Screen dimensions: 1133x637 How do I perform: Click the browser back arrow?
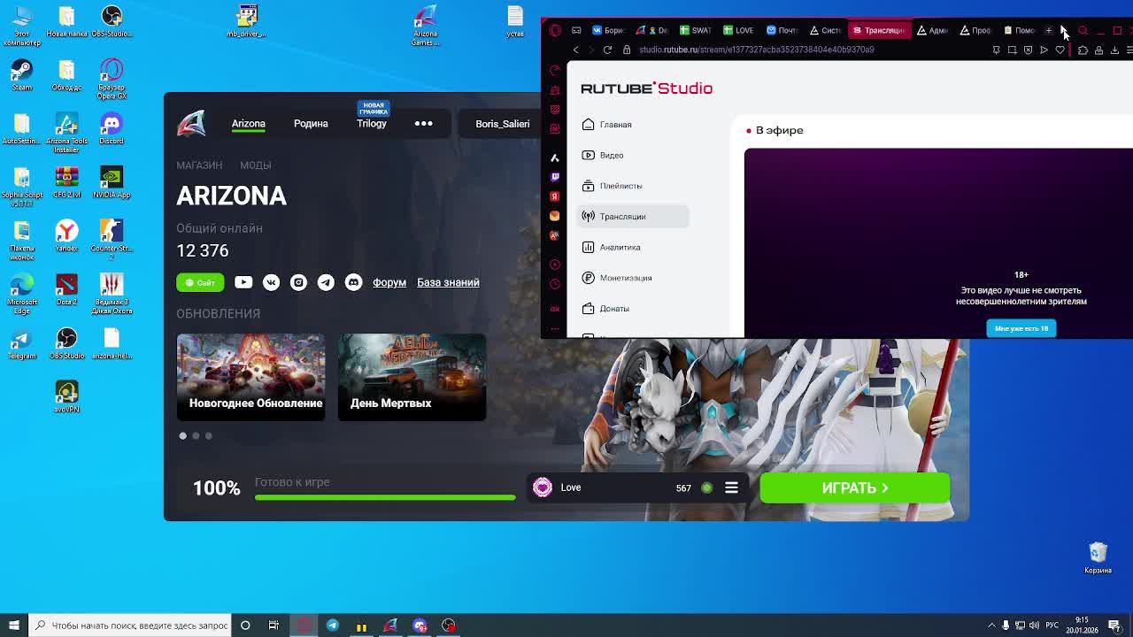[575, 50]
